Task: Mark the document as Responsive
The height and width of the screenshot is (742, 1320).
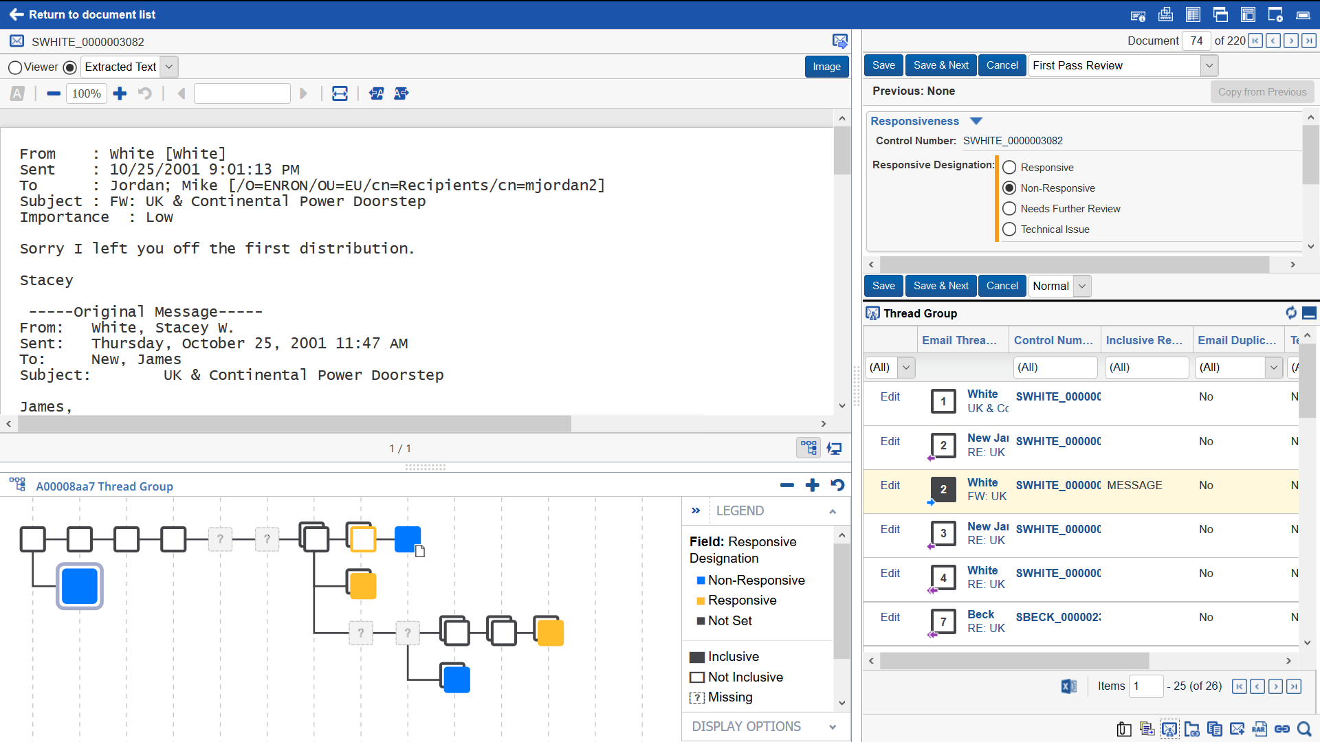Action: pyautogui.click(x=1009, y=168)
